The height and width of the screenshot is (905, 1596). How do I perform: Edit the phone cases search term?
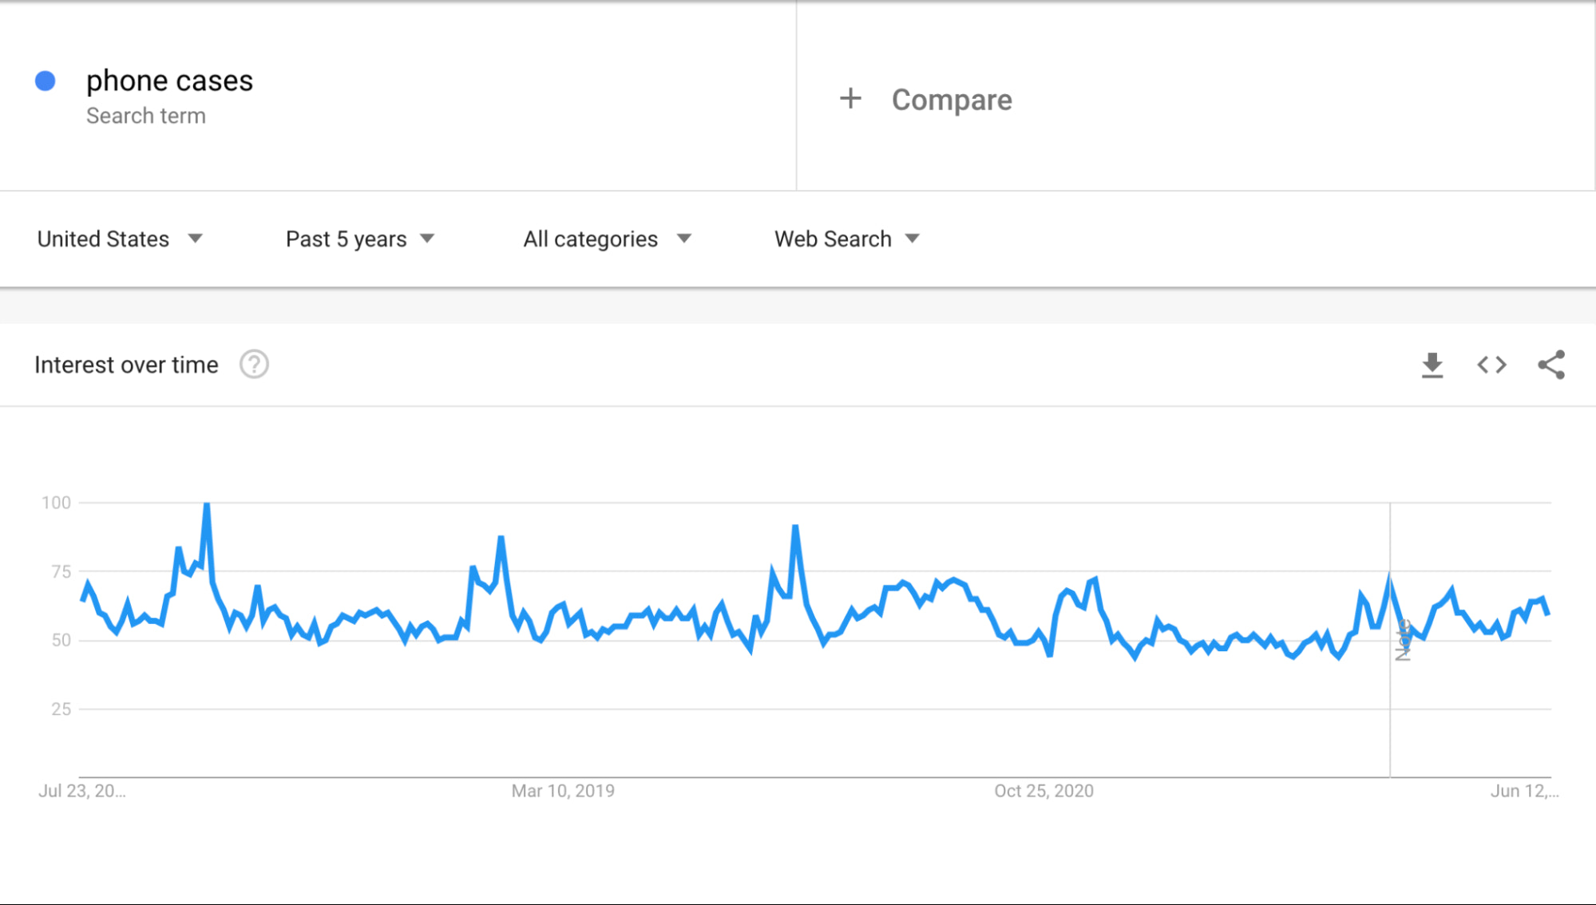(x=169, y=81)
